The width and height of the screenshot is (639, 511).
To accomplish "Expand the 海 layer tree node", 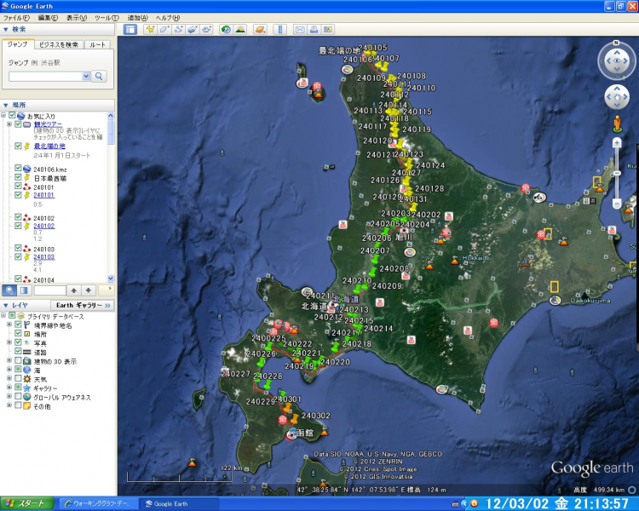I will point(9,369).
